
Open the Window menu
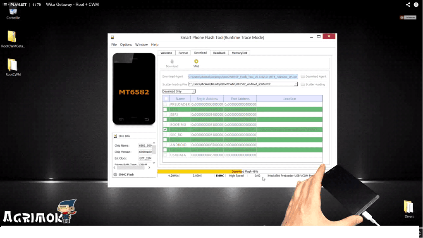point(141,45)
